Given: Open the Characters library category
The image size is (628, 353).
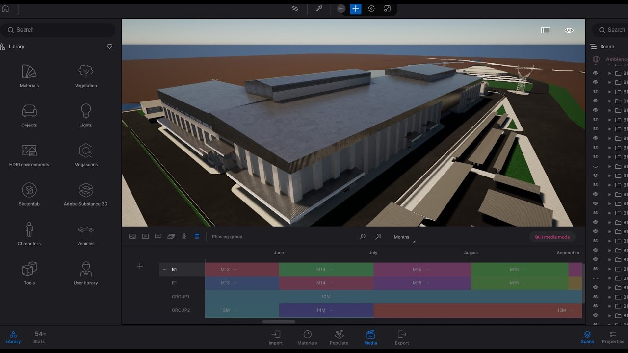Looking at the screenshot, I should pyautogui.click(x=29, y=234).
